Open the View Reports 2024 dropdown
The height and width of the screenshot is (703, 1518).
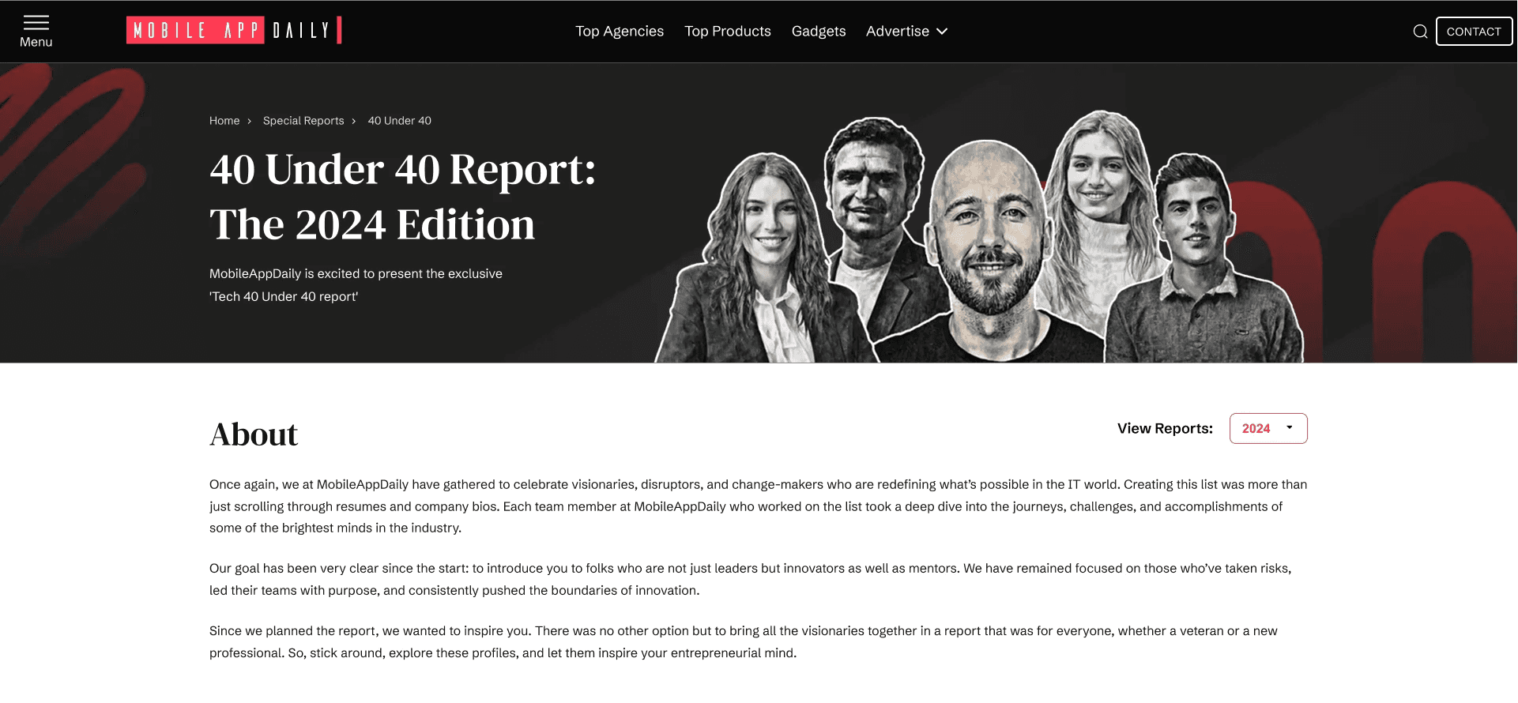pyautogui.click(x=1268, y=428)
